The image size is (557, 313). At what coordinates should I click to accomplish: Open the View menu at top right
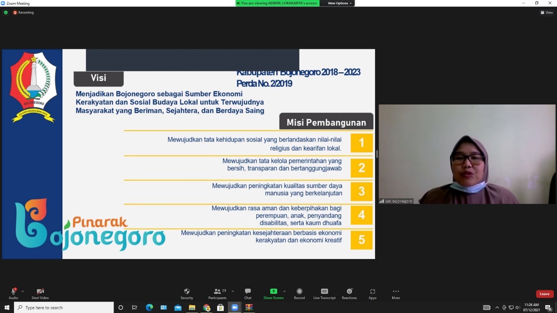coord(546,12)
